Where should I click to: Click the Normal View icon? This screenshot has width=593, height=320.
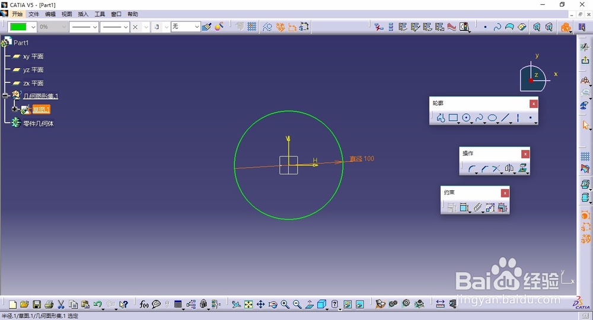click(310, 305)
